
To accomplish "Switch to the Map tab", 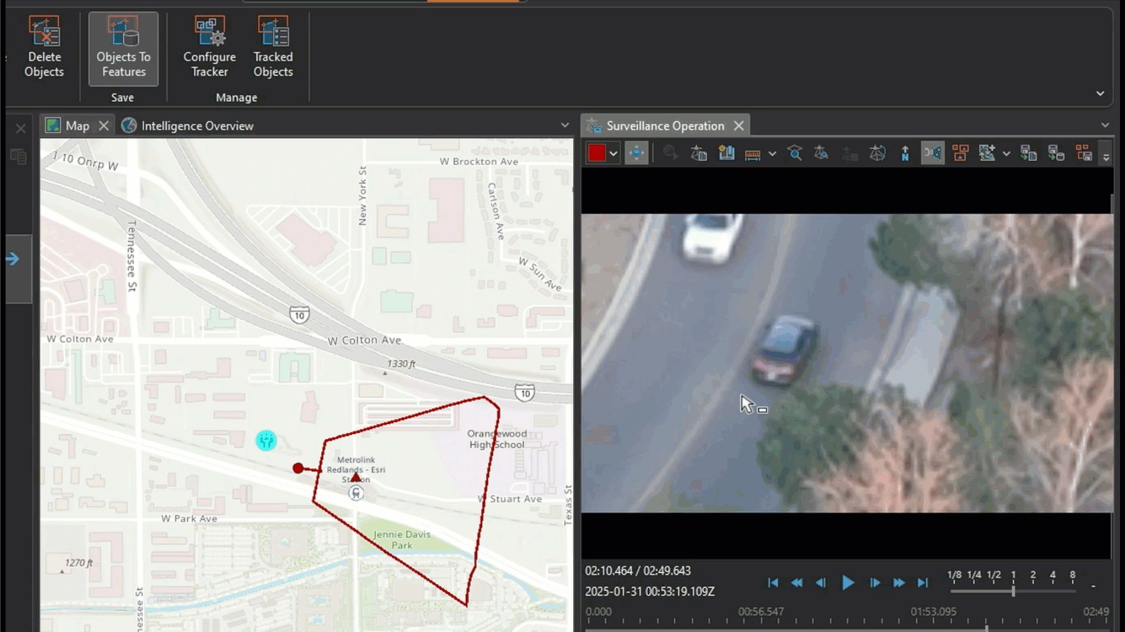I will (78, 125).
